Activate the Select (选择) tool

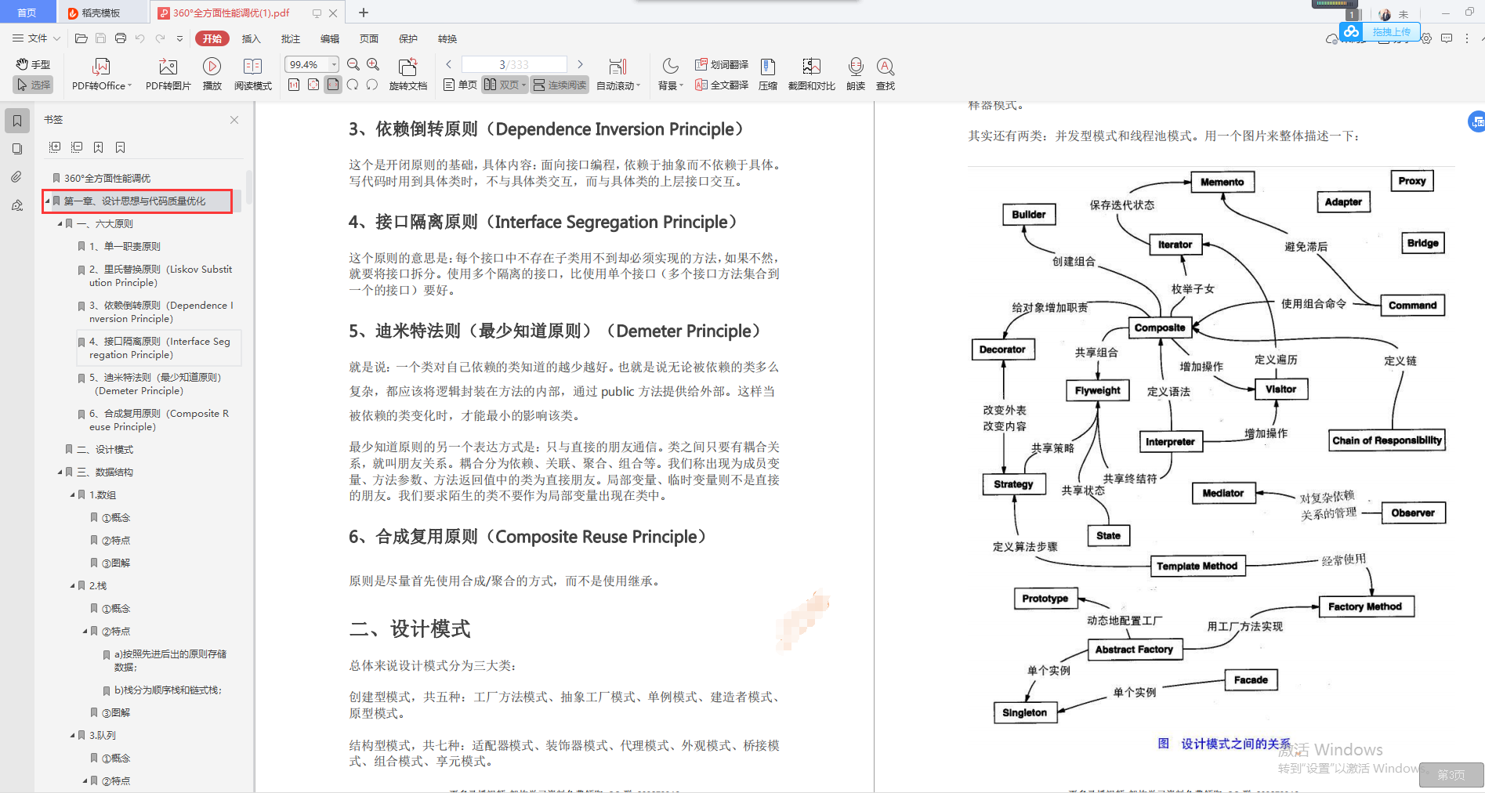[33, 85]
